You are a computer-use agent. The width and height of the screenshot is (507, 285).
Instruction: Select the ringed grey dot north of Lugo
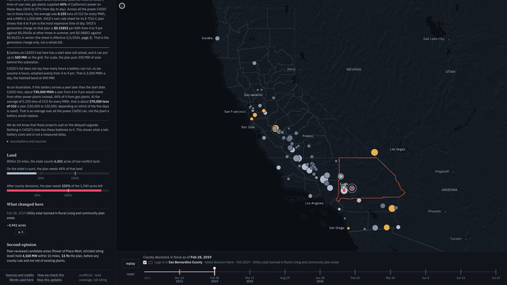340,176
